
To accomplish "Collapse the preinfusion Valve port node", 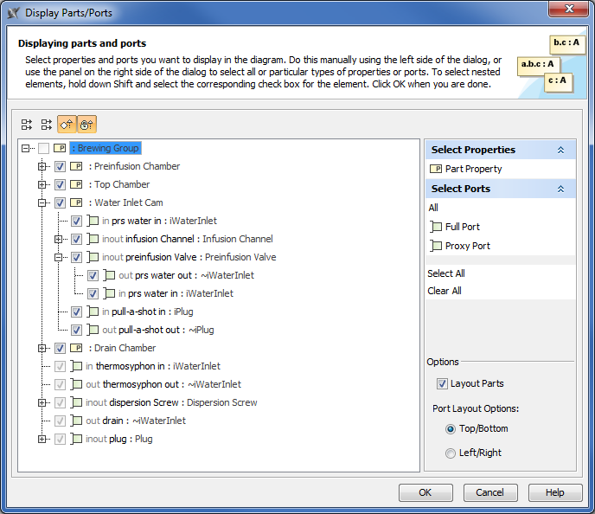I will [58, 257].
